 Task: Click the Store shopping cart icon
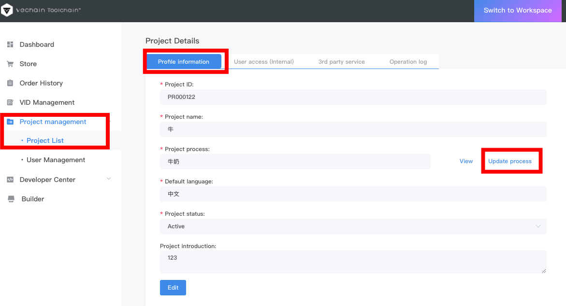coord(10,64)
